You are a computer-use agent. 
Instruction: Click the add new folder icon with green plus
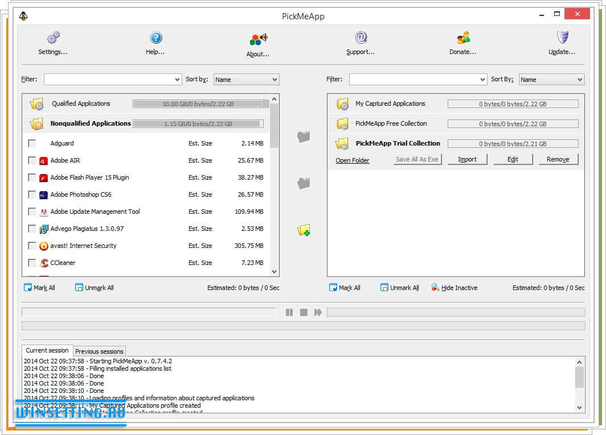pos(304,230)
